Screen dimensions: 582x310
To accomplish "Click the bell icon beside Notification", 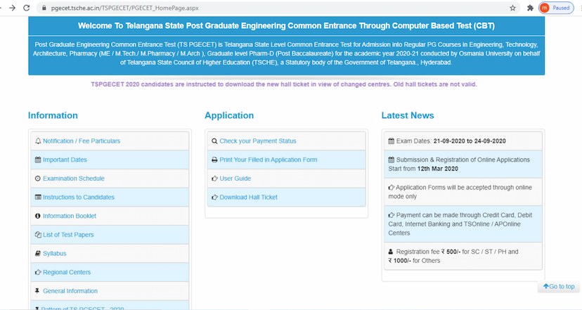I will coord(38,141).
